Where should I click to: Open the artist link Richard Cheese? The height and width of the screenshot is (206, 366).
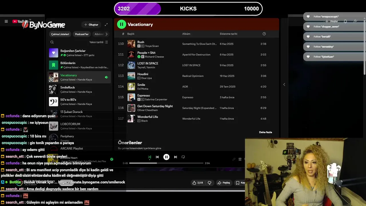[154, 57]
